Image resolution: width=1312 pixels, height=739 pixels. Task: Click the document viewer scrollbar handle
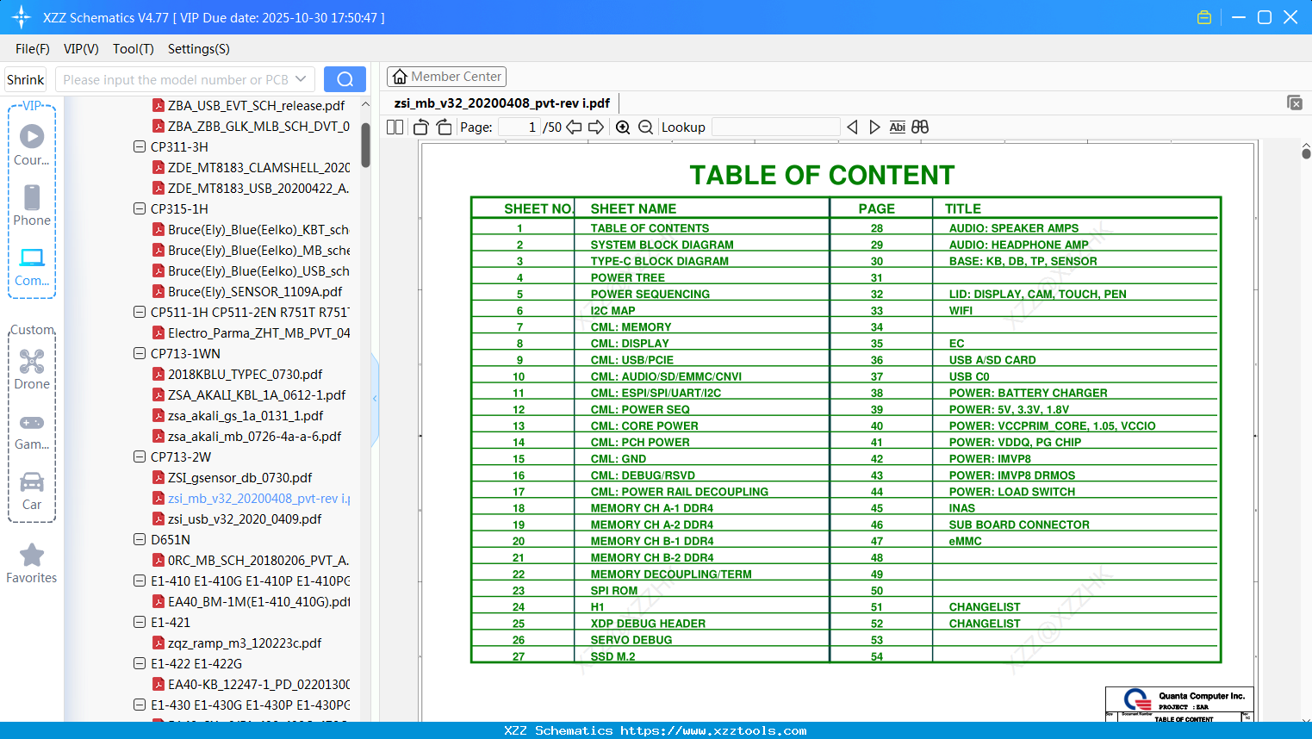(x=1306, y=152)
